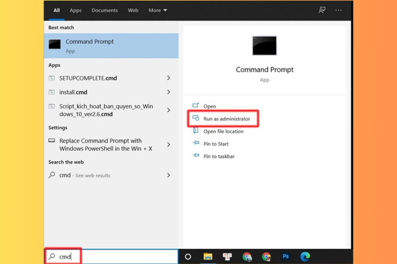Click the Script_kich_hoat_ban_quyen cmd file icon
Screen dimensions: 397x264
pos(52,106)
